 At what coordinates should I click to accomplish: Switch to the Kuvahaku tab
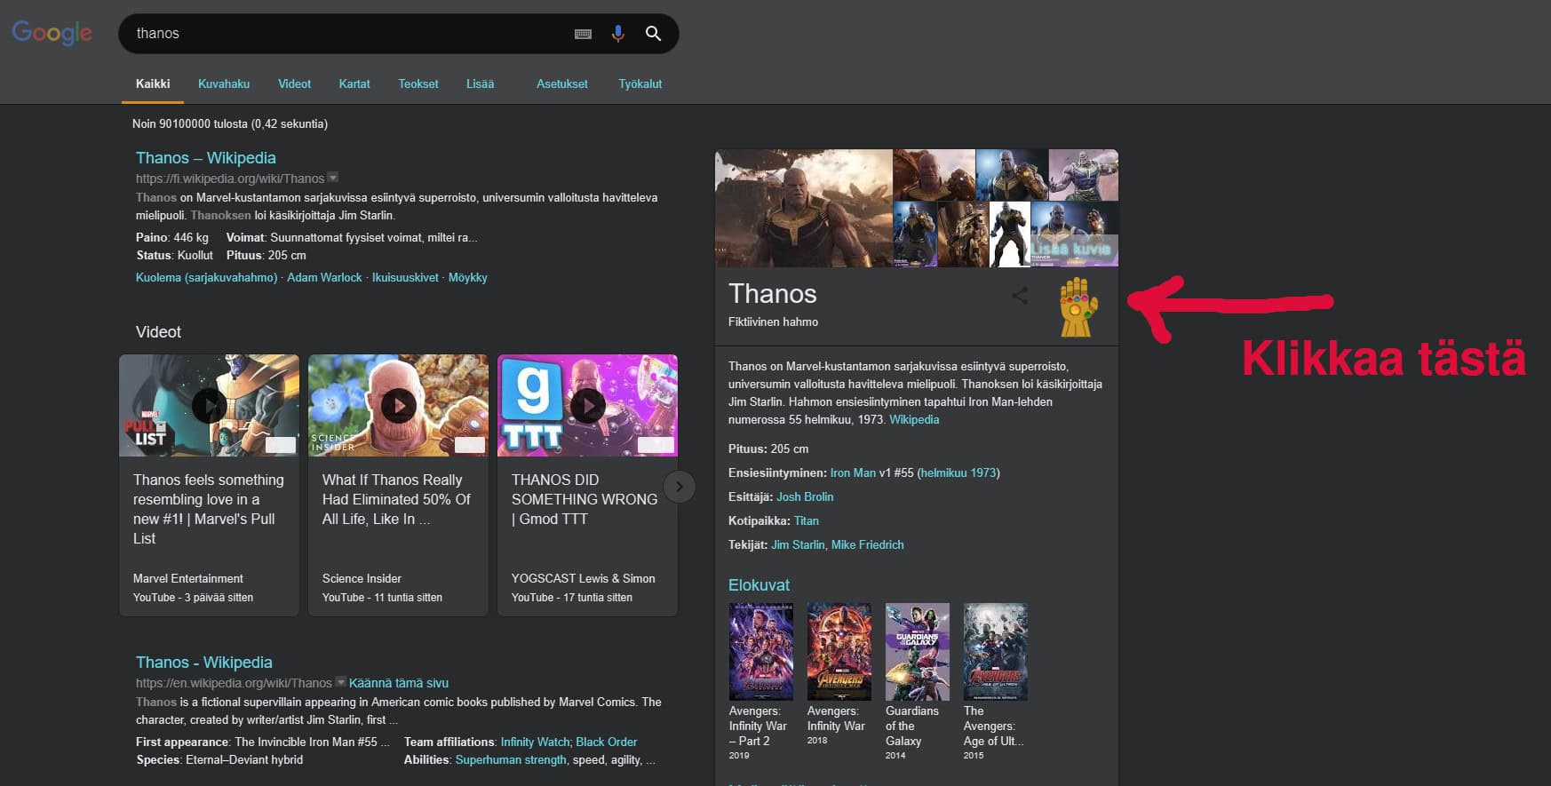(x=224, y=83)
